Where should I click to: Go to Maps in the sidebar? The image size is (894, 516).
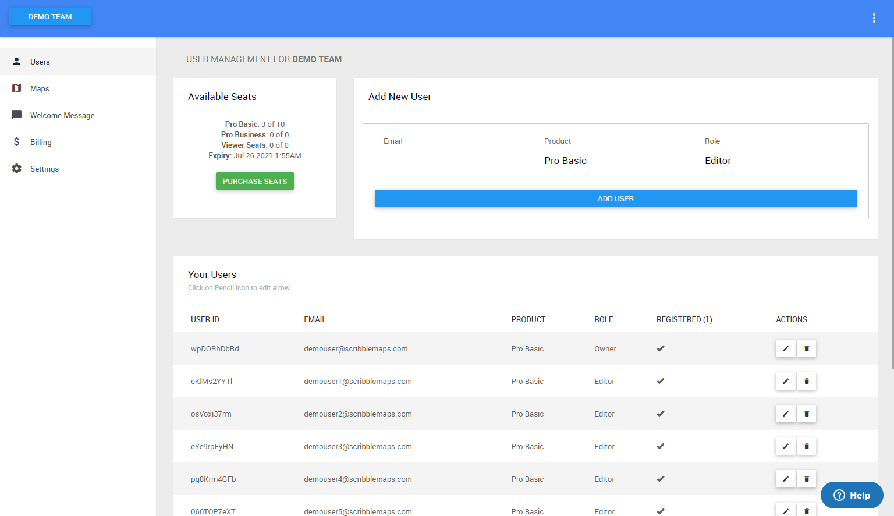40,88
